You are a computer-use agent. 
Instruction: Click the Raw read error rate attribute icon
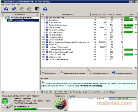[47, 18]
